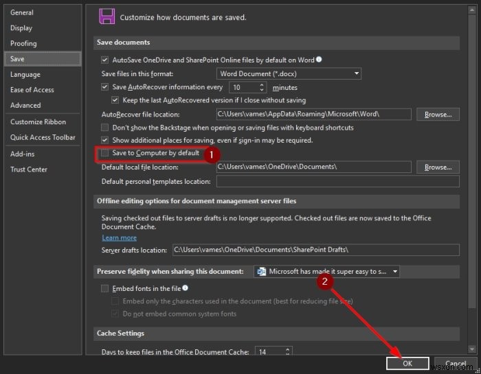Click the cache days value field
Viewport: 481px width, 374px height.
tap(269, 351)
